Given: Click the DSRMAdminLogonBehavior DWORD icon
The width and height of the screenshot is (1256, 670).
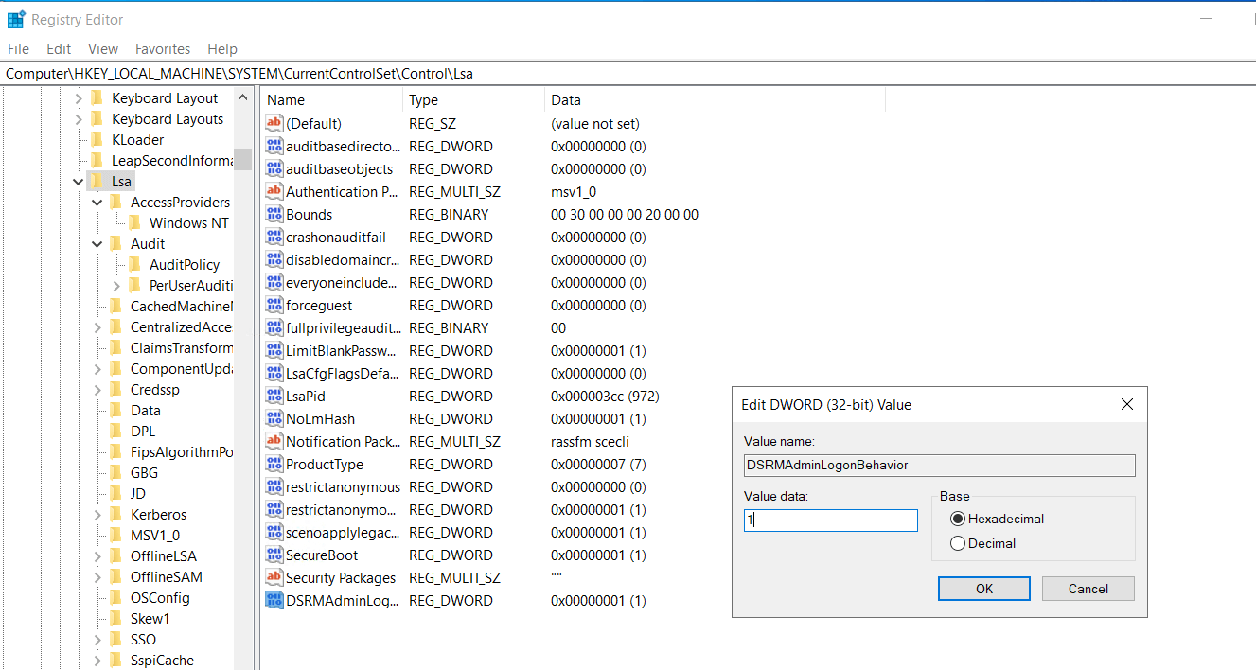Looking at the screenshot, I should pos(274,600).
